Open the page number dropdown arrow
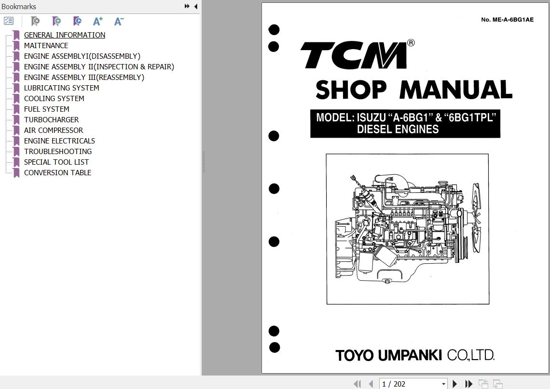 coord(444,384)
